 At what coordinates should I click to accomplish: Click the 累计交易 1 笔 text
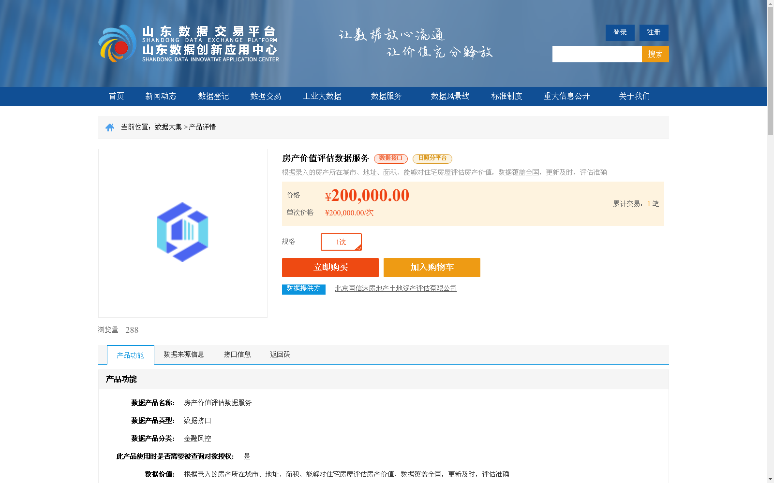[x=636, y=204]
